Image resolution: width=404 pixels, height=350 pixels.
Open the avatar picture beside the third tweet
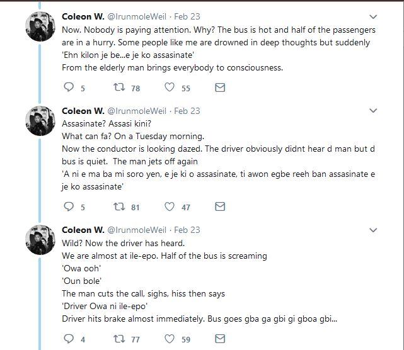(40, 240)
